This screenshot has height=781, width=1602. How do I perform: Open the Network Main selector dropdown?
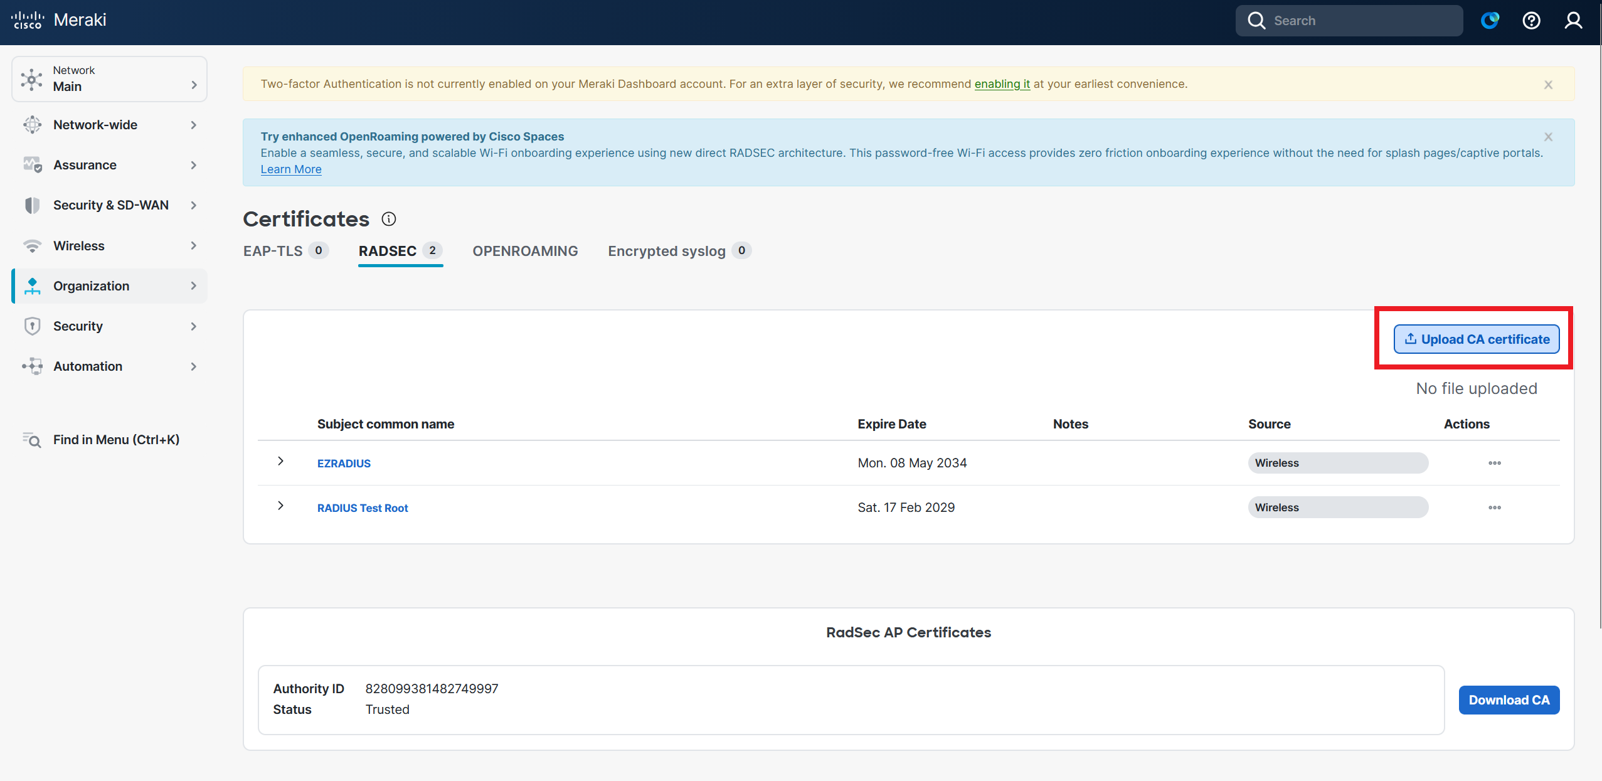[x=109, y=79]
